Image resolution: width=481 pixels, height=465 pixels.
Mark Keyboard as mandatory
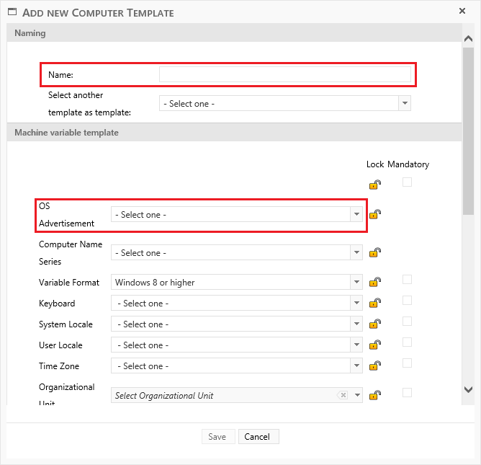click(x=407, y=301)
